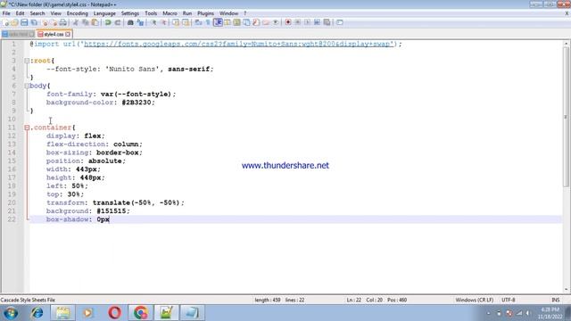This screenshot has height=321, width=571.
Task: Click Windows (CR LF) in status bar
Action: point(474,300)
